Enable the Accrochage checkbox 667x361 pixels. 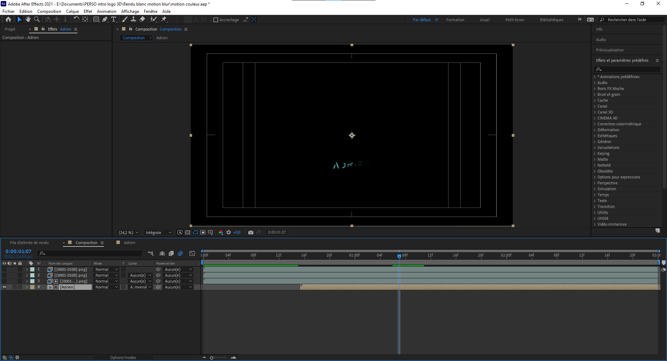(x=216, y=20)
